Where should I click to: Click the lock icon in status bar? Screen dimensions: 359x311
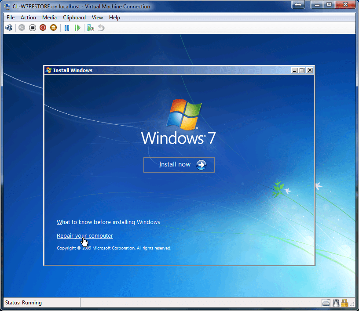pyautogui.click(x=344, y=303)
